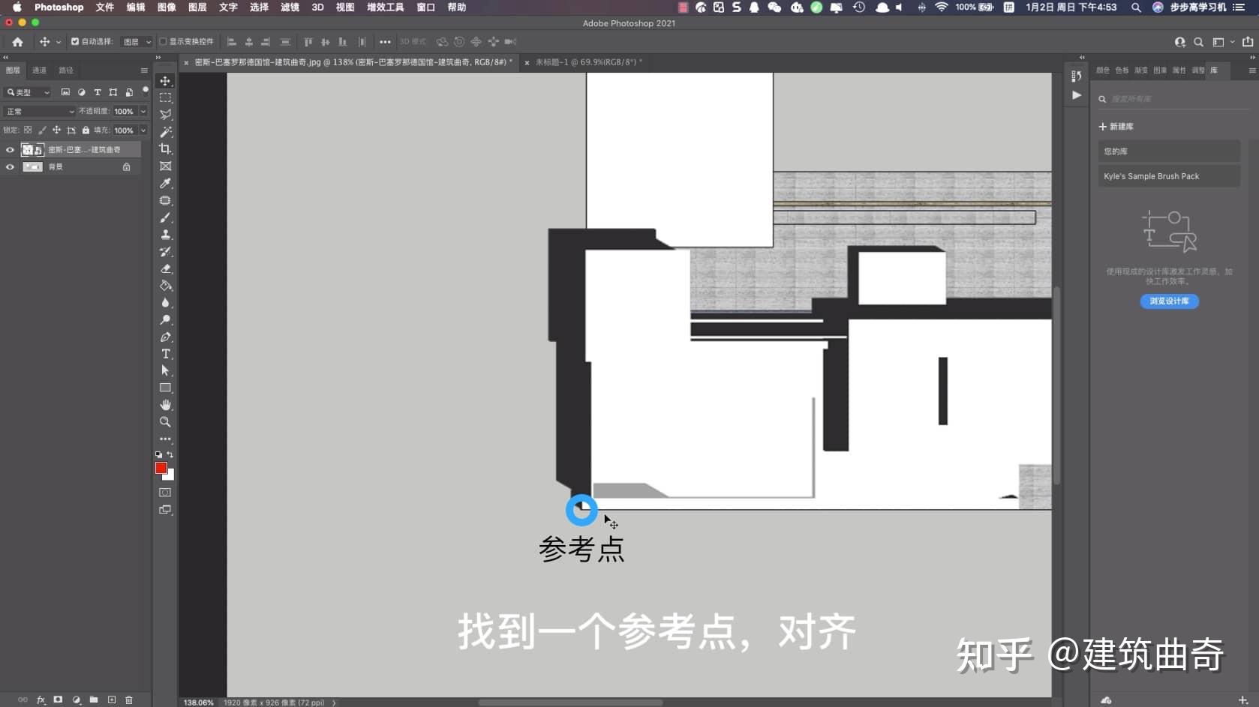Open the layer filter 类型 dropdown

(28, 92)
